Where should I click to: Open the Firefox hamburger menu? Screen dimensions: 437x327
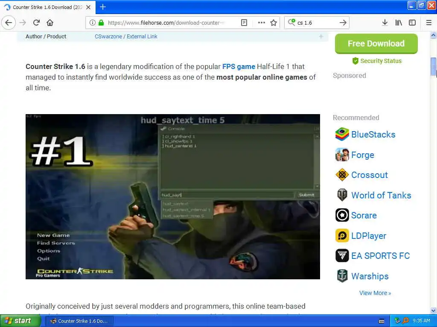428,23
